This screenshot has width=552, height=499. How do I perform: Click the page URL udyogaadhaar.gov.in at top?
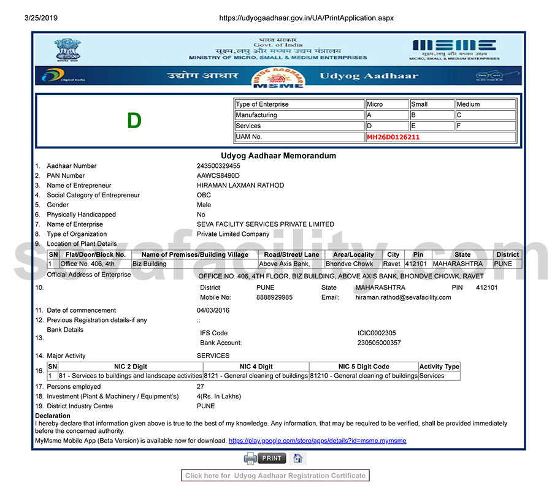pyautogui.click(x=306, y=18)
